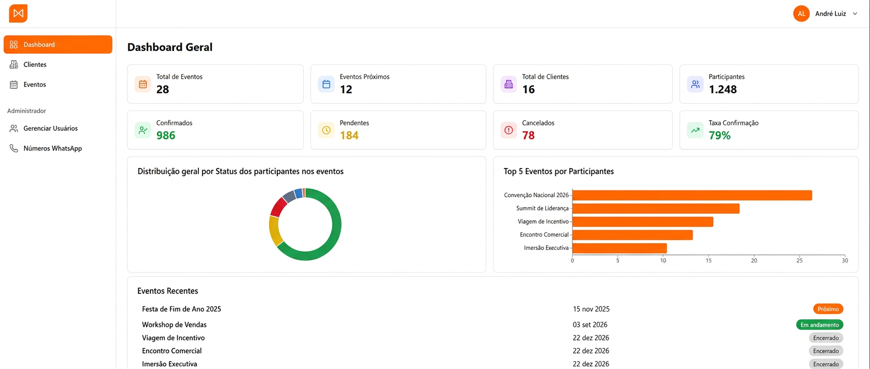Click the gray-blue donut chart segment
870x369 pixels.
(x=289, y=196)
